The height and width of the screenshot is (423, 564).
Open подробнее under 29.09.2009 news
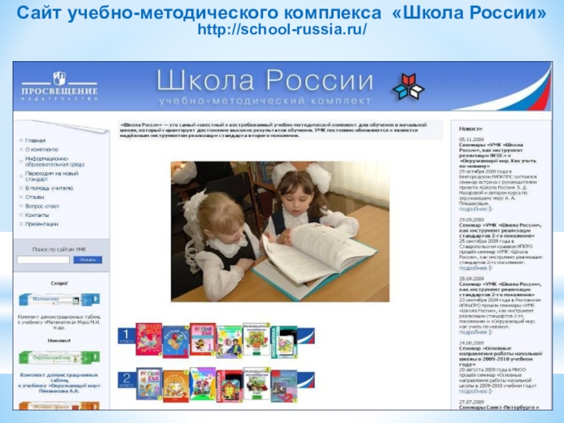(x=475, y=268)
